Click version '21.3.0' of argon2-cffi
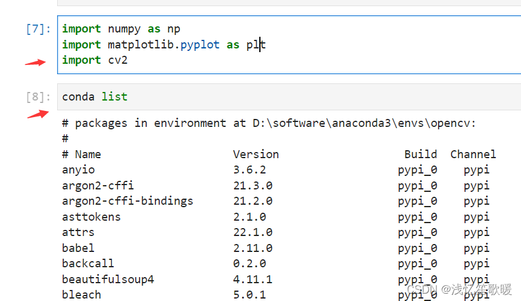This screenshot has width=521, height=301. coord(253,186)
